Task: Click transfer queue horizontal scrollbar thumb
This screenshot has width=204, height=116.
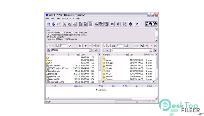Action: 90,98
